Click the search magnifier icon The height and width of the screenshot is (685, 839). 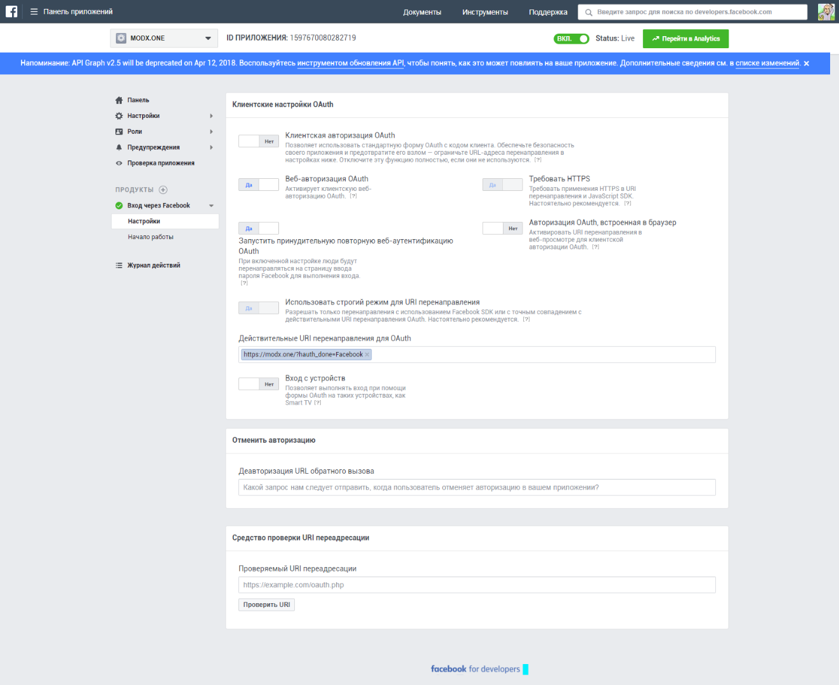[589, 12]
